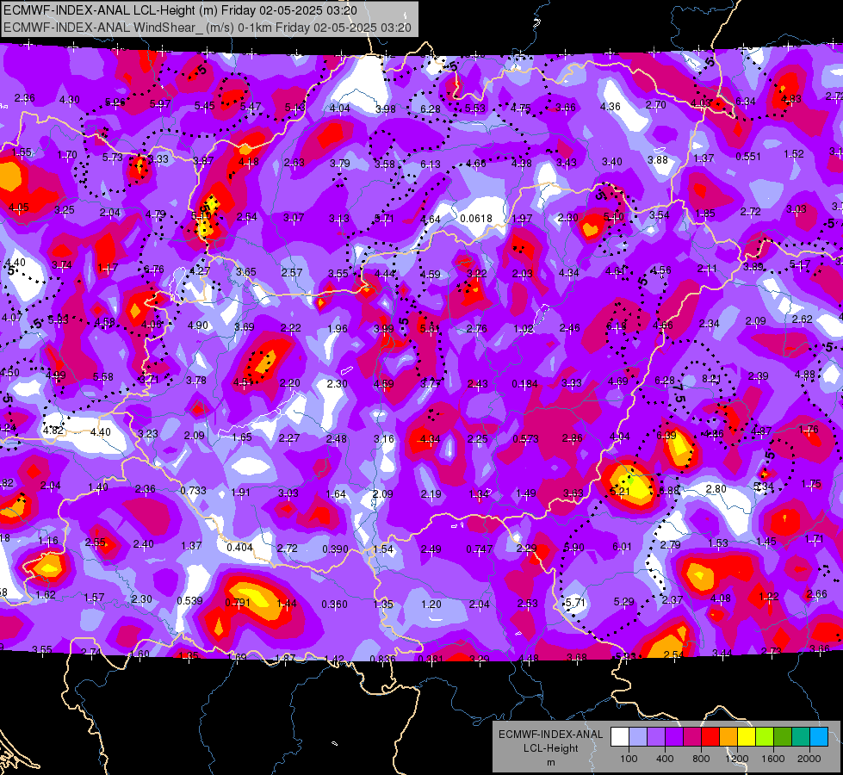The image size is (843, 775).
Task: Click the legend title LCL-Height
Action: [x=550, y=748]
